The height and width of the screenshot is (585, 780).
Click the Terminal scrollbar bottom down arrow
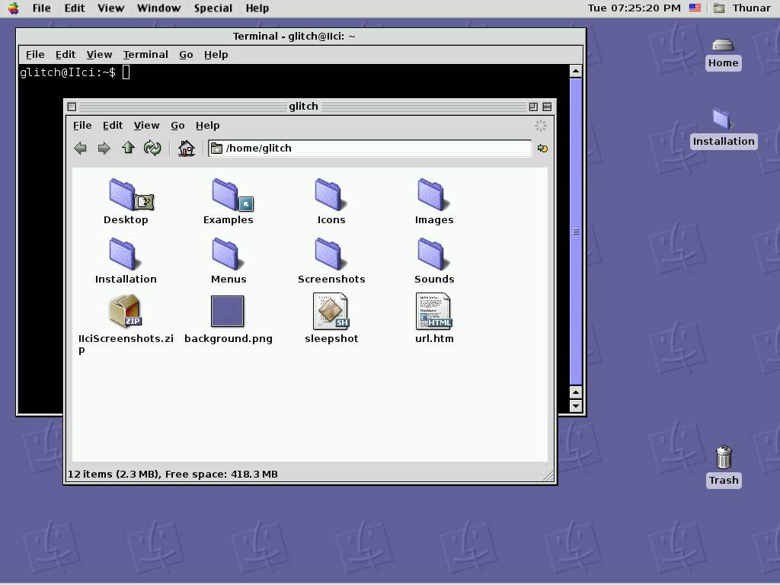click(x=576, y=406)
